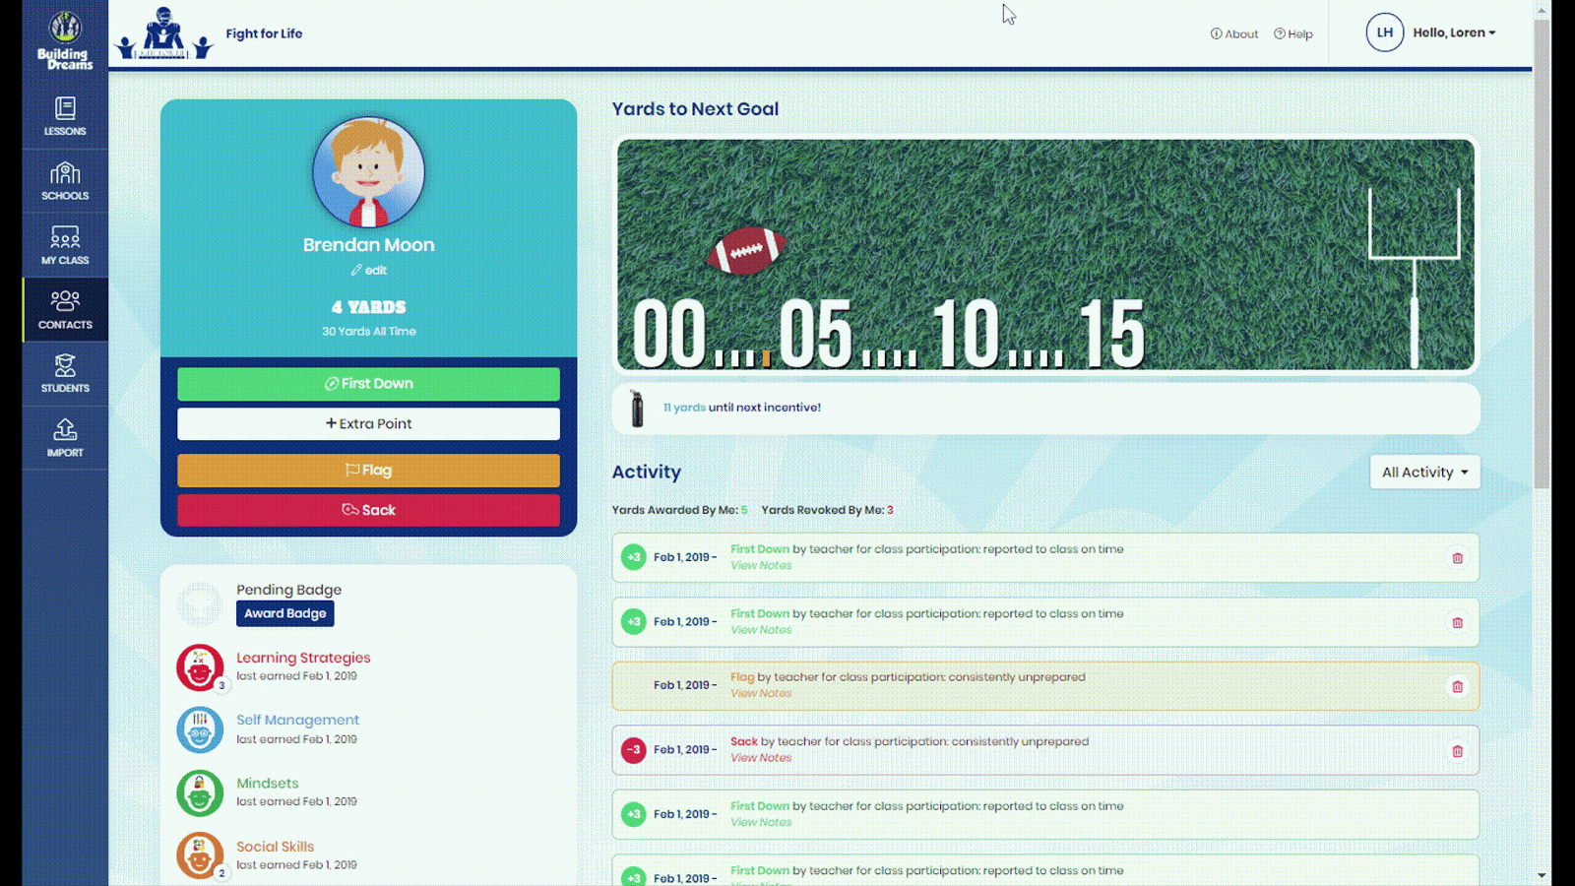Click the goal post on the field
Viewport: 1575px width, 886px height.
pos(1415,277)
